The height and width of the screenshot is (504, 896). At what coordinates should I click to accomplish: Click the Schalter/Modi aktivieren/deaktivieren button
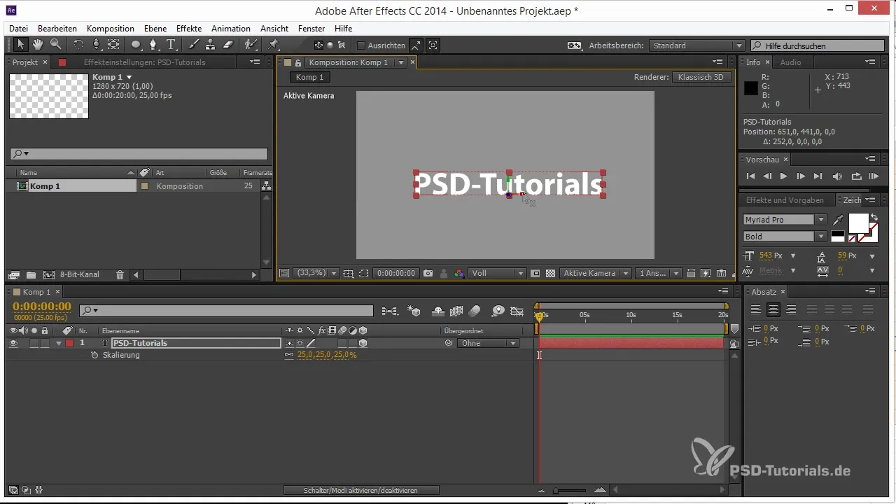coord(361,490)
